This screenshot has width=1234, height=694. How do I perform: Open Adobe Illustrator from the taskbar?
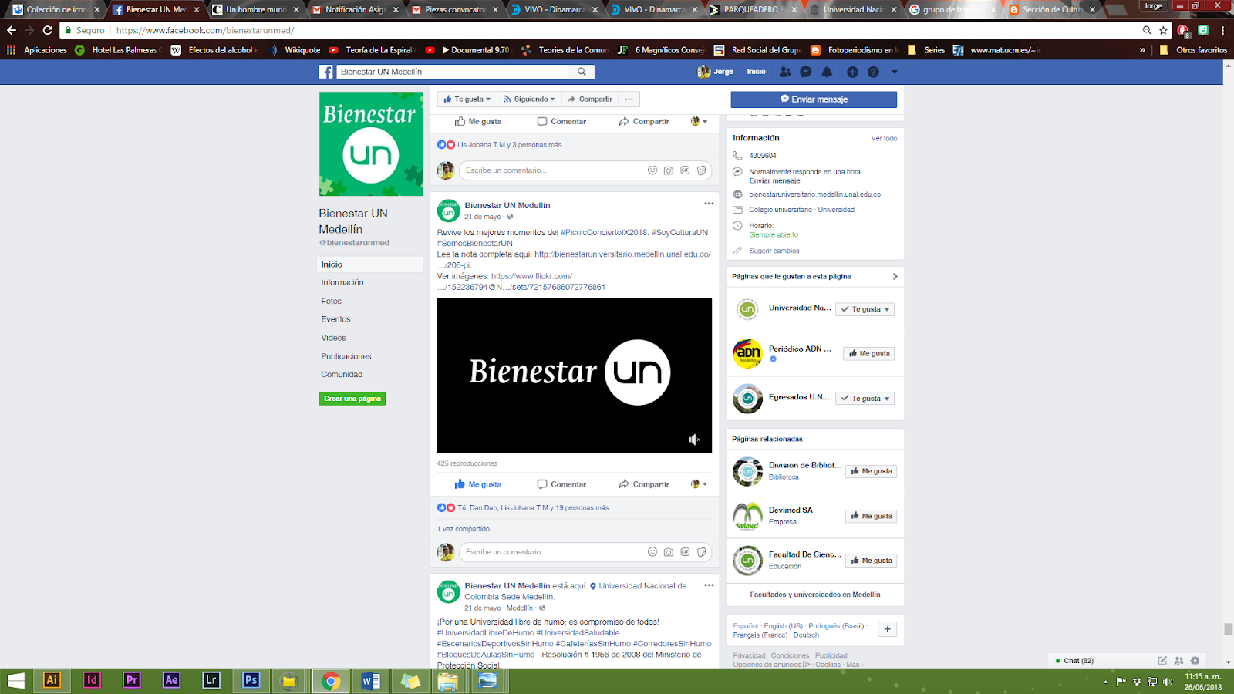pyautogui.click(x=52, y=680)
